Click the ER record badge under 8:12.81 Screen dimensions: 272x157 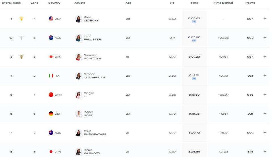tap(194, 79)
